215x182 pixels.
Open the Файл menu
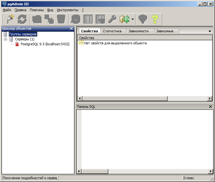(x=7, y=10)
